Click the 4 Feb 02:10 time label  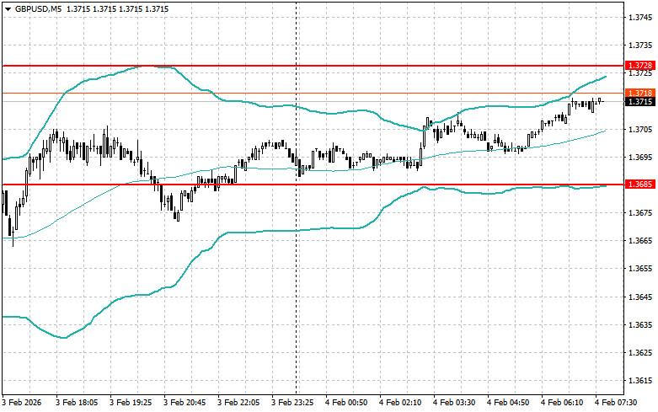pos(400,403)
